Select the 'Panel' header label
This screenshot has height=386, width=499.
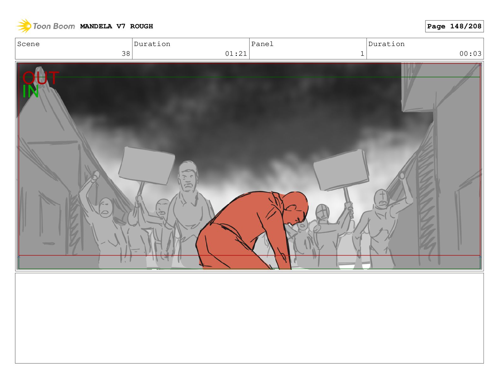pos(262,44)
